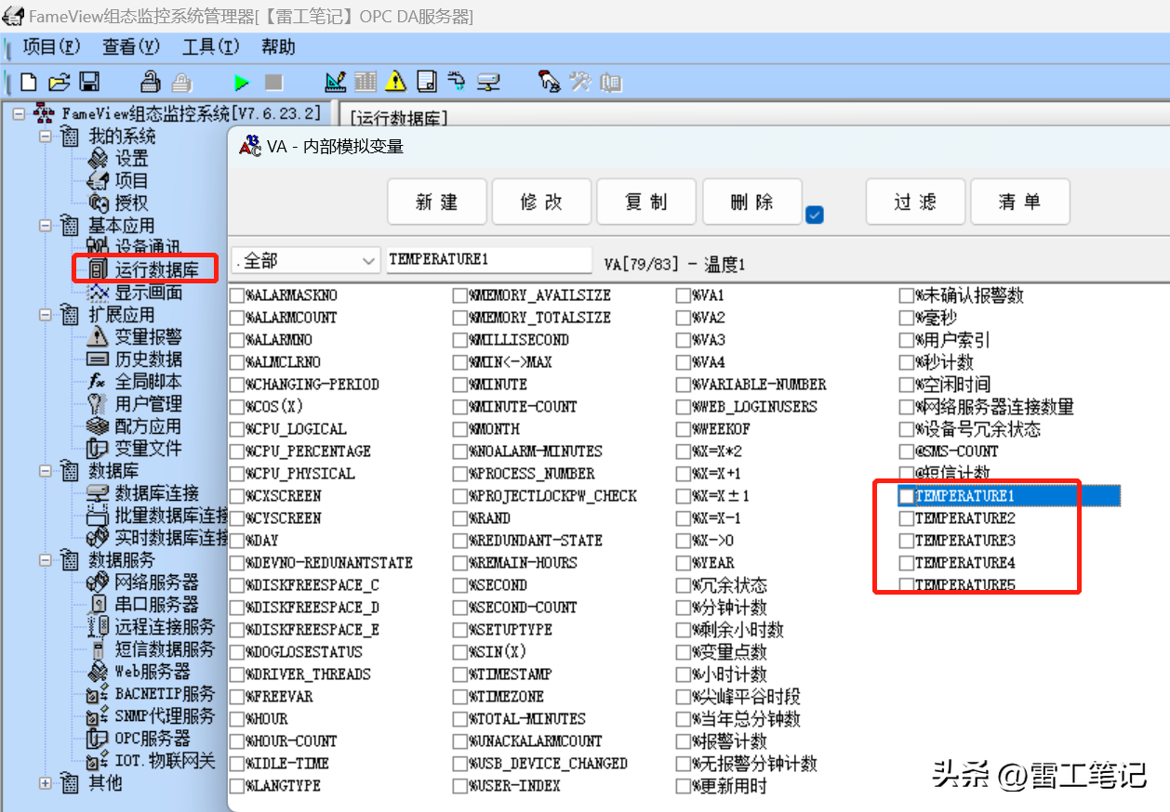Screen dimensions: 1170x812
Task: Tick the %ALARMCOUNT checkbox
Action: 236,318
